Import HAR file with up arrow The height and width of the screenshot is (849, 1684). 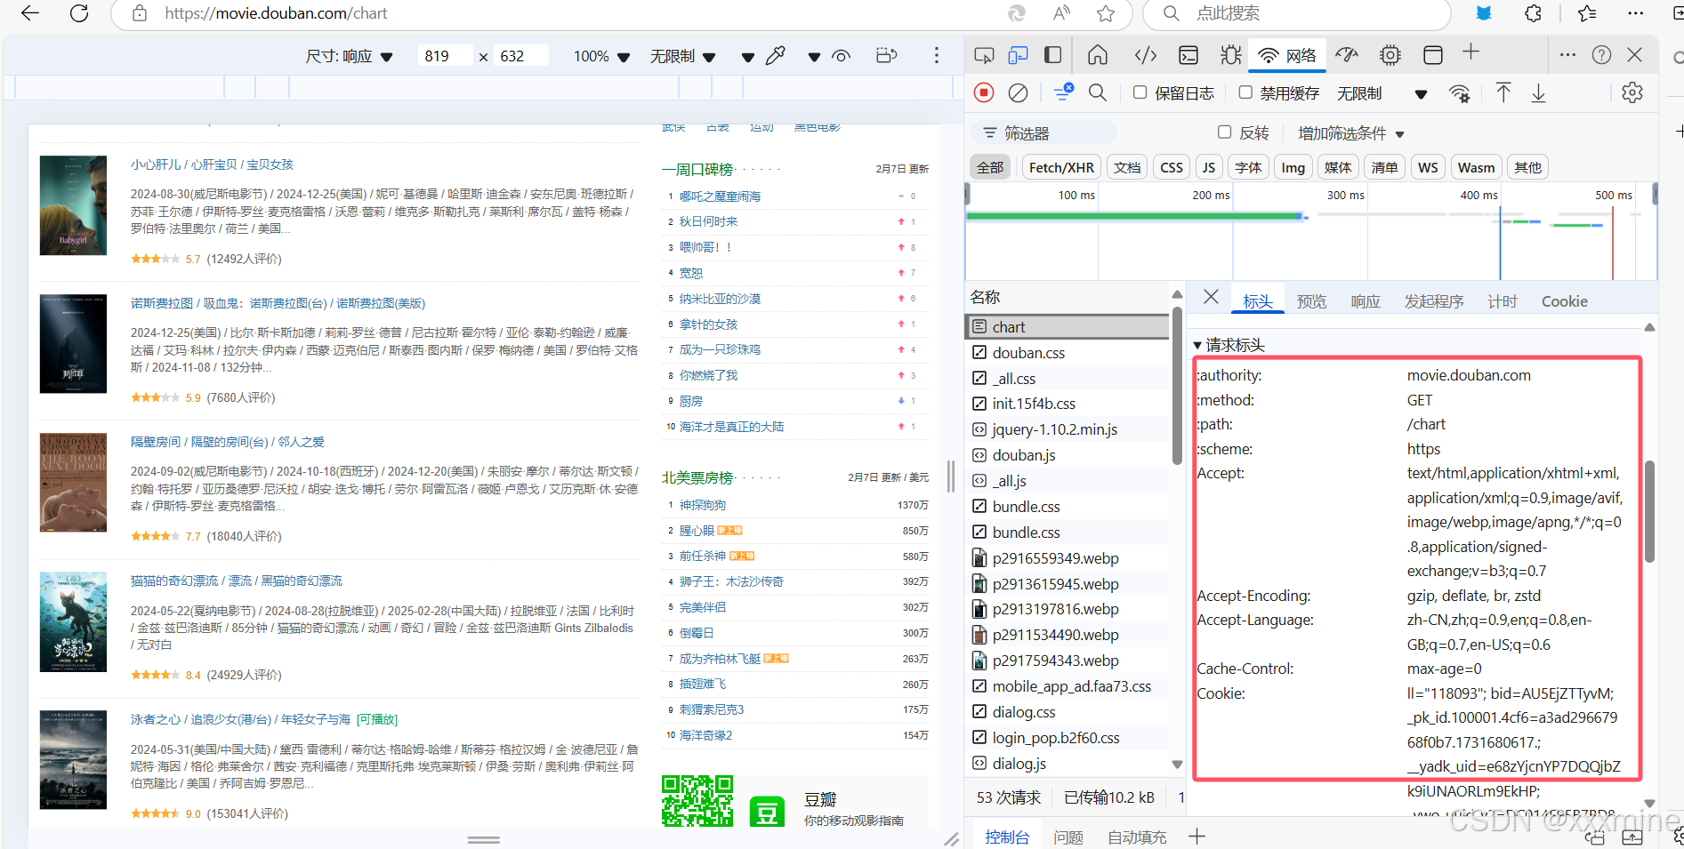pos(1503,92)
